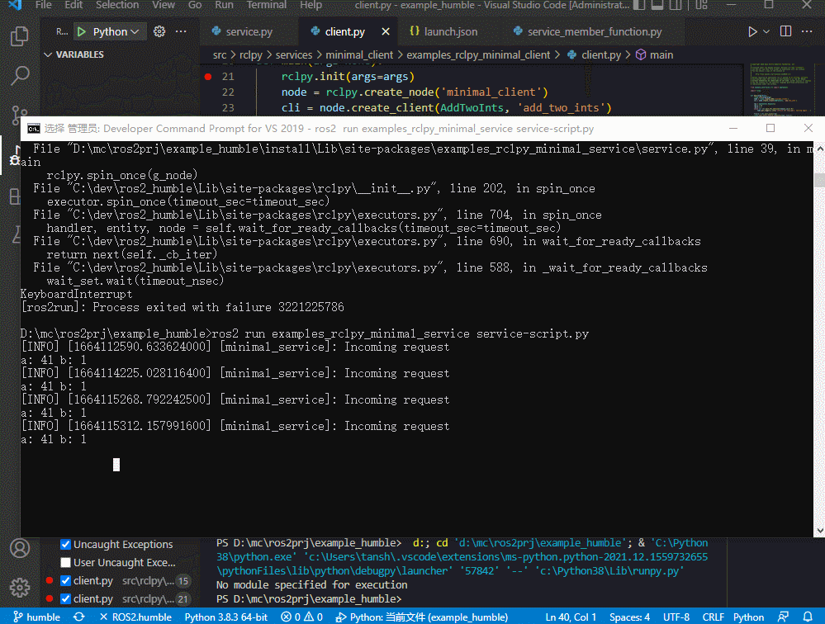The height and width of the screenshot is (624, 825).
Task: Start debugging with green play button
Action: click(82, 32)
